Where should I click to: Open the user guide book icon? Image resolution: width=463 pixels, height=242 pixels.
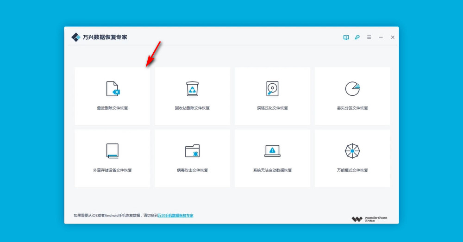[x=346, y=37]
